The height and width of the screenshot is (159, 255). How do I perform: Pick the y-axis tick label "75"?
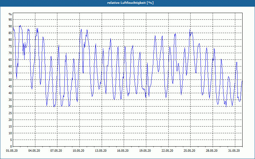pyautogui.click(x=10, y=46)
